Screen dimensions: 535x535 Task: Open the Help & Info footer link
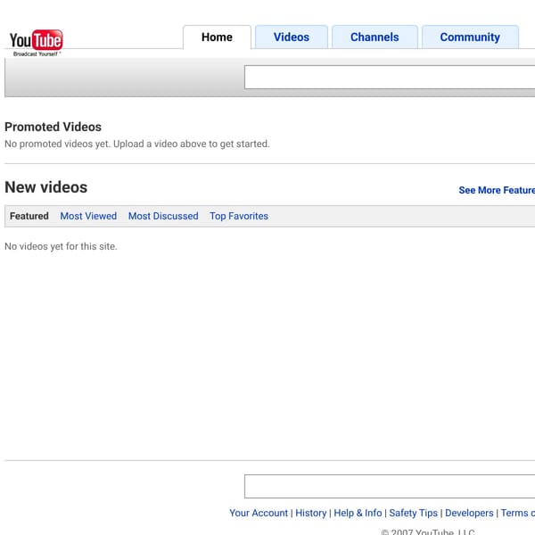(x=358, y=513)
